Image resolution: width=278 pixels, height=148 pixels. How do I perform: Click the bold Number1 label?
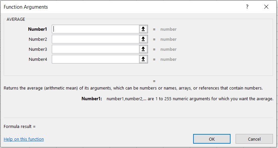point(38,29)
